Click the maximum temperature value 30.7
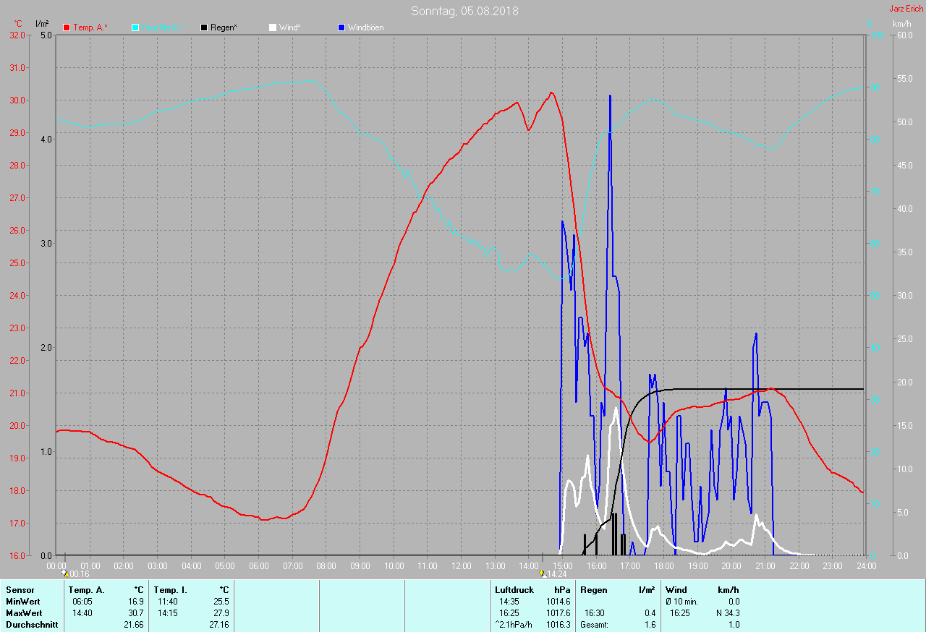 135,613
